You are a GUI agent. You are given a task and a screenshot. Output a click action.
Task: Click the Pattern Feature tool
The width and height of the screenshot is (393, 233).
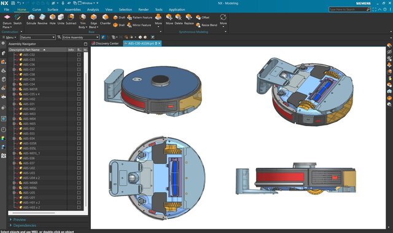point(139,17)
